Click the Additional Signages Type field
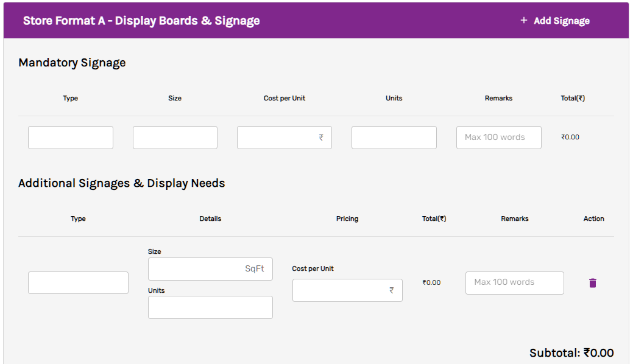 78,282
